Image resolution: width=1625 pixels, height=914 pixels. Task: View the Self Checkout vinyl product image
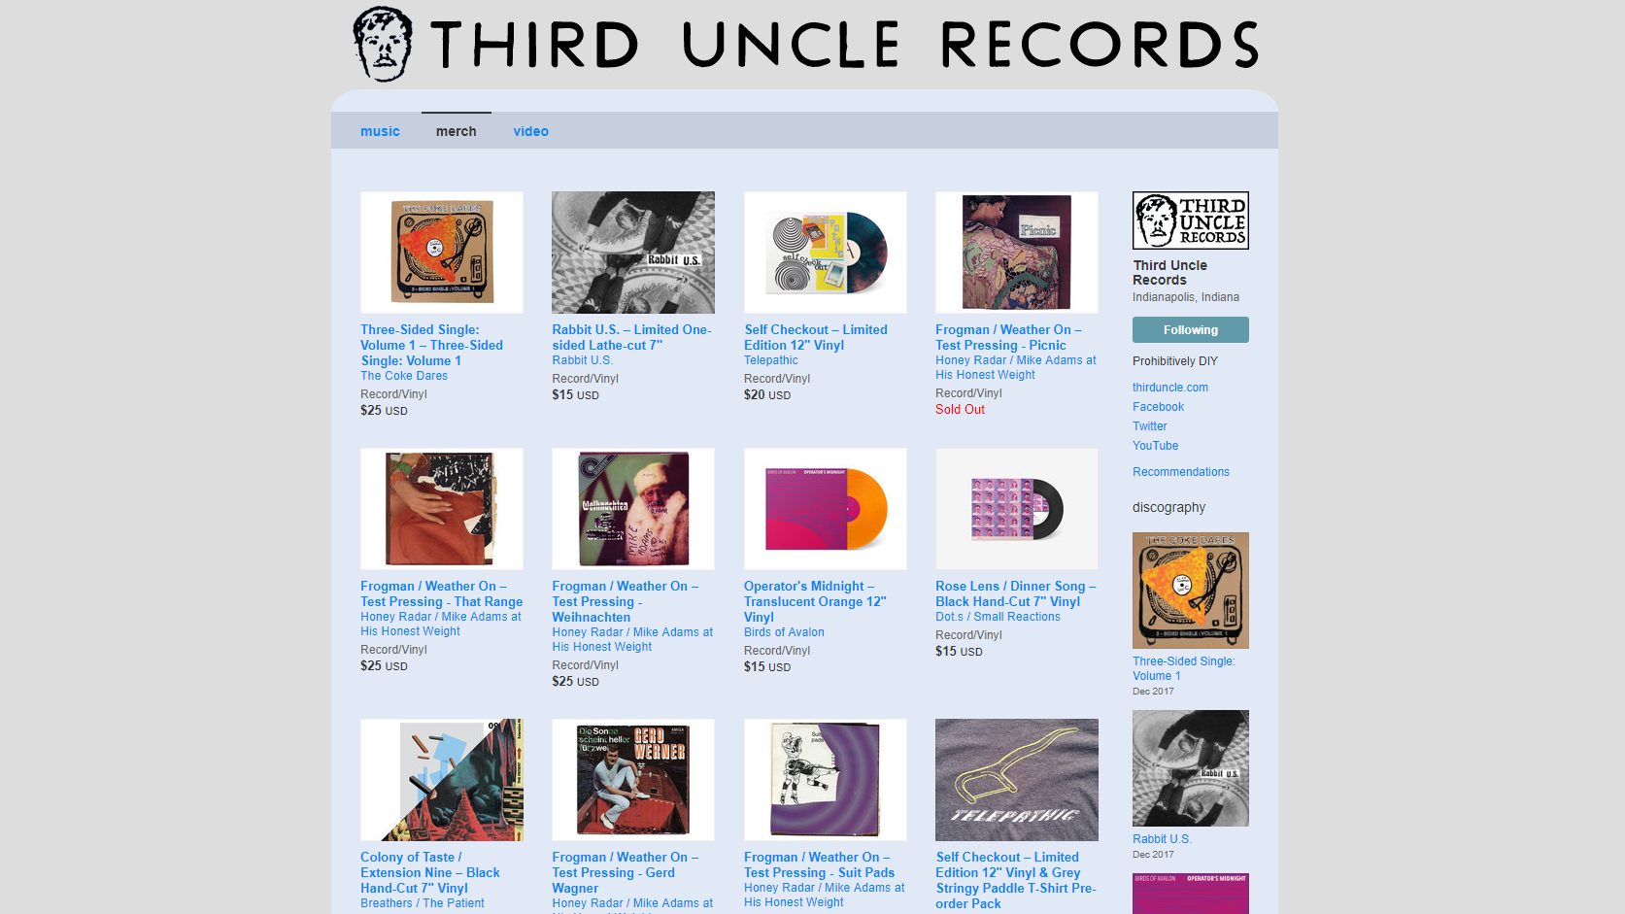pyautogui.click(x=826, y=253)
